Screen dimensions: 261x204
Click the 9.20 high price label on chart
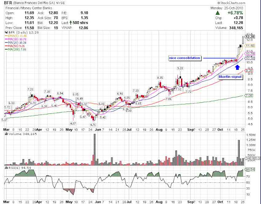180,68
